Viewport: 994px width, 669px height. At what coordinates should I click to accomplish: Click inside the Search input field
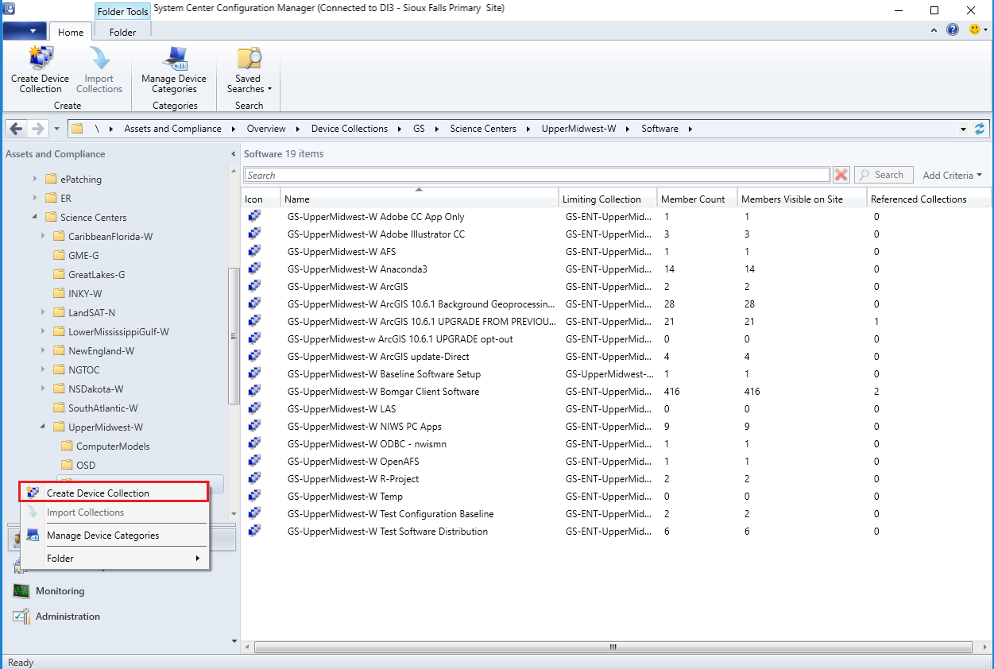click(x=537, y=175)
